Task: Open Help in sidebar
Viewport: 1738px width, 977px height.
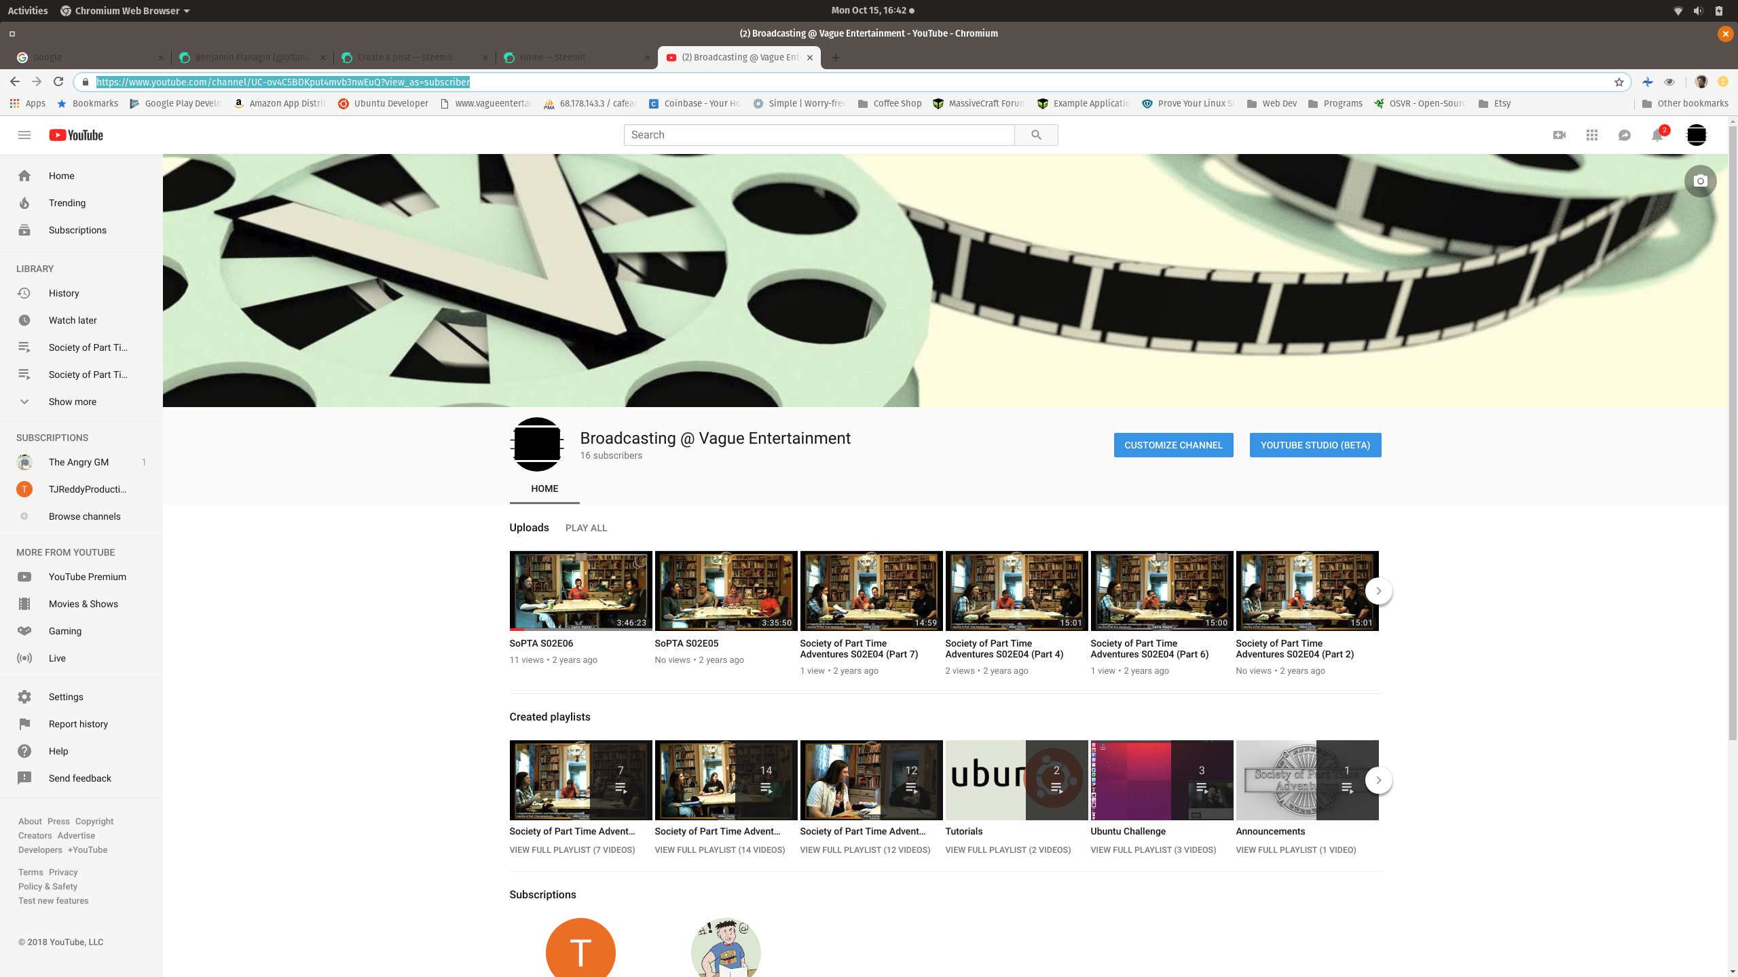Action: [x=81, y=751]
